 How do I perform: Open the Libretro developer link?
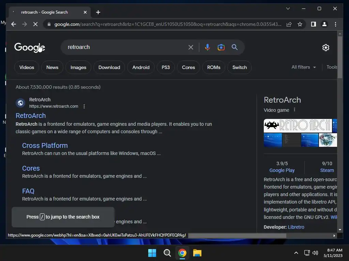[x=296, y=227]
